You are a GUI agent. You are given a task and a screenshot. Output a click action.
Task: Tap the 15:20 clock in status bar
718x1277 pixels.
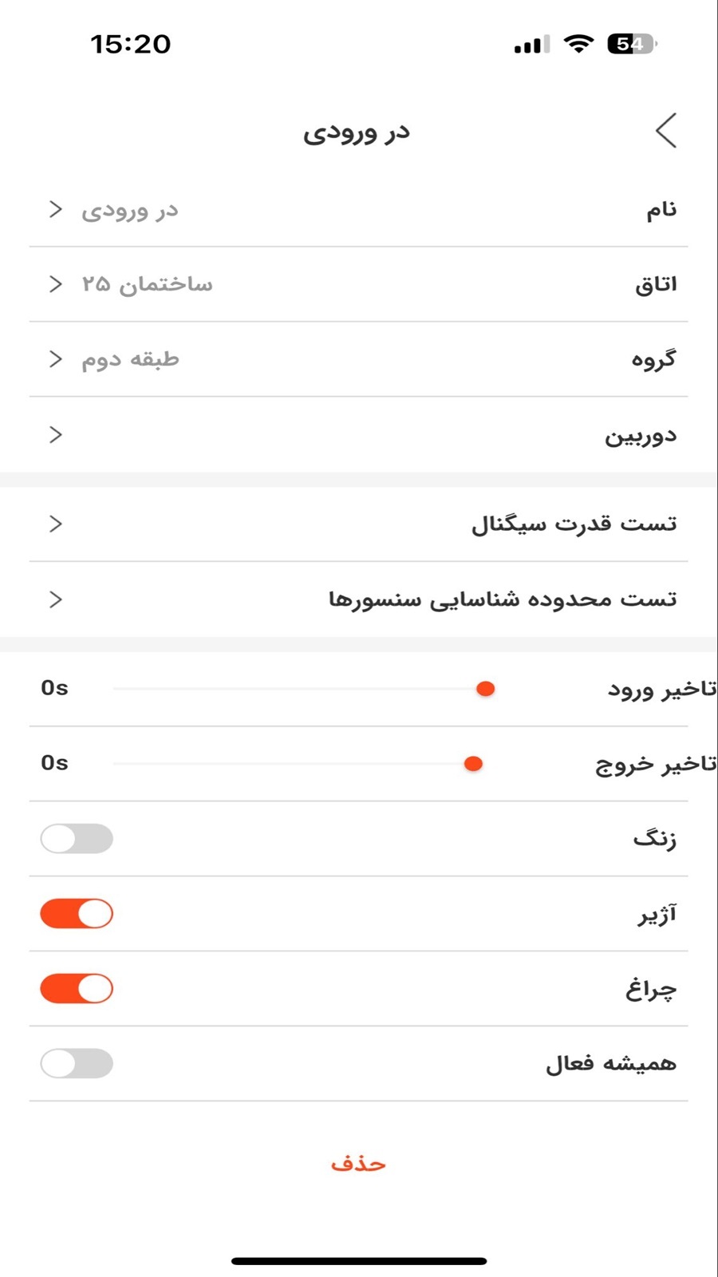point(130,44)
